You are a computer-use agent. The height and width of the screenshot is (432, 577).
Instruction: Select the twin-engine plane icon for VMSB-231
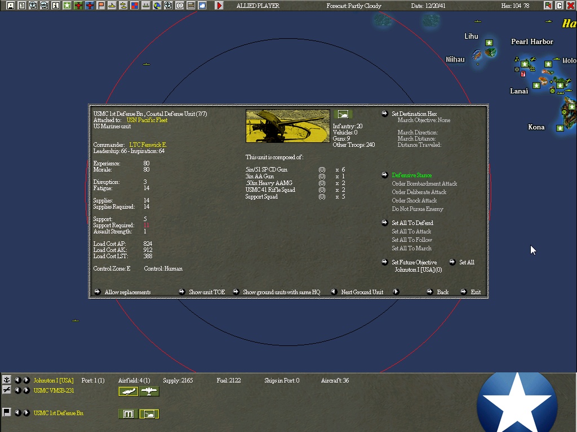click(149, 391)
